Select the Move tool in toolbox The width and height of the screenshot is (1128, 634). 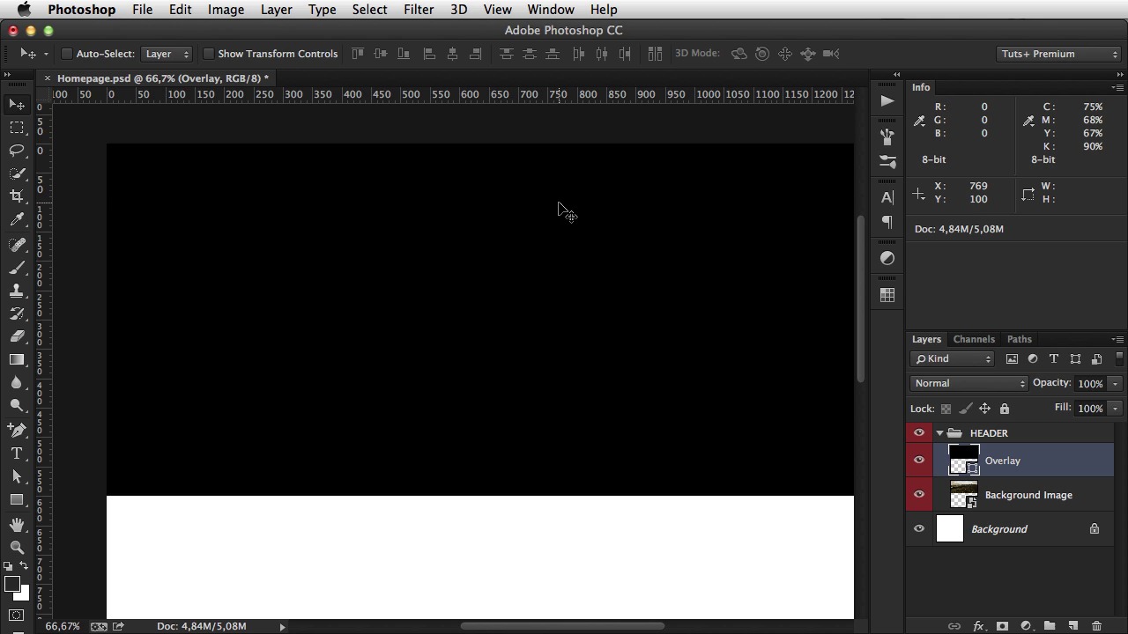pos(17,105)
